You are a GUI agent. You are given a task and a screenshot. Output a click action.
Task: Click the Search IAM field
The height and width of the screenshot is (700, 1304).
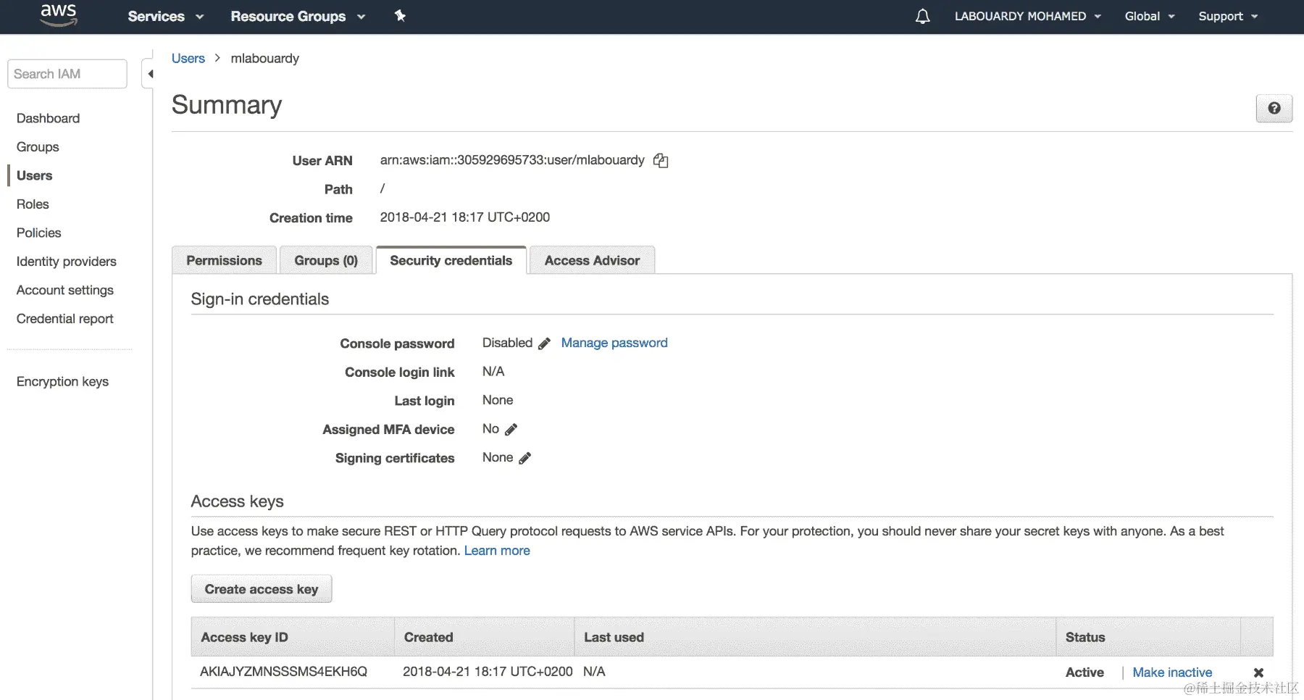(67, 74)
